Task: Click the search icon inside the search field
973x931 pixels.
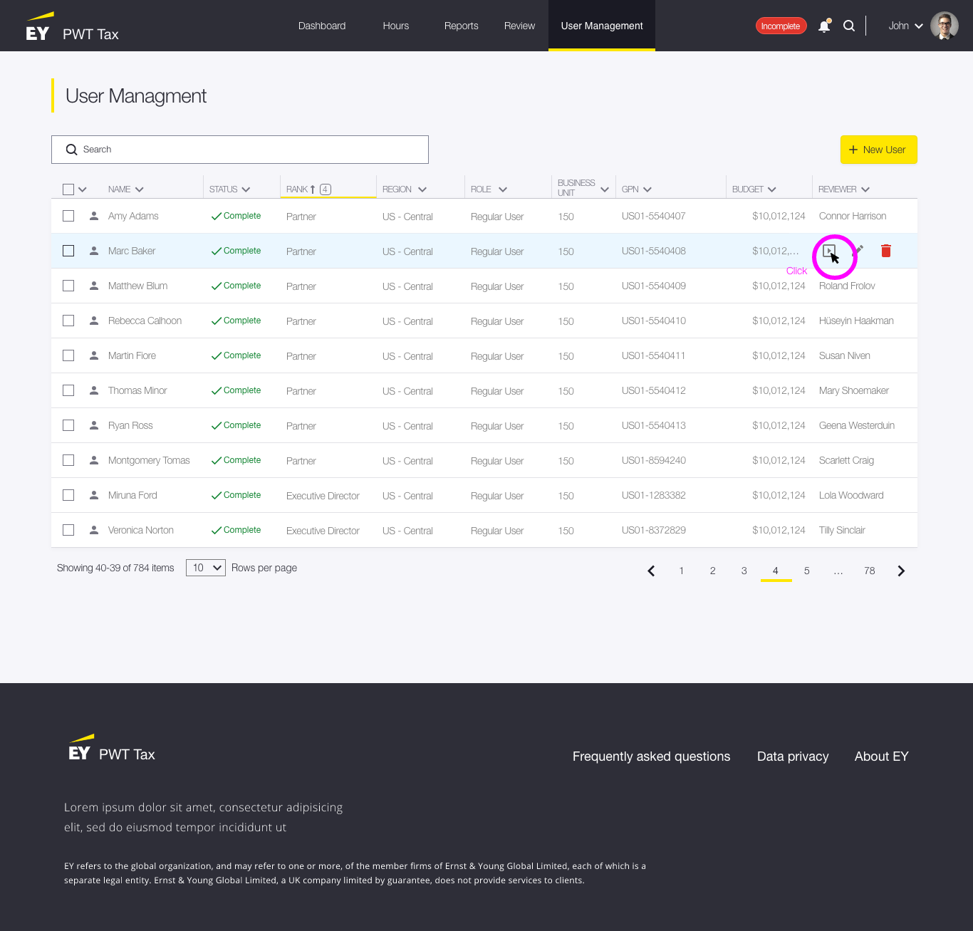Action: tap(71, 149)
